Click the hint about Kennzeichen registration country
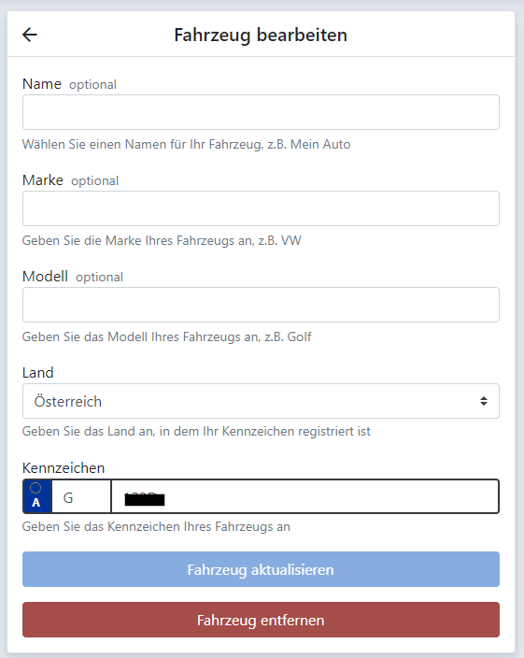This screenshot has width=524, height=658. (196, 432)
